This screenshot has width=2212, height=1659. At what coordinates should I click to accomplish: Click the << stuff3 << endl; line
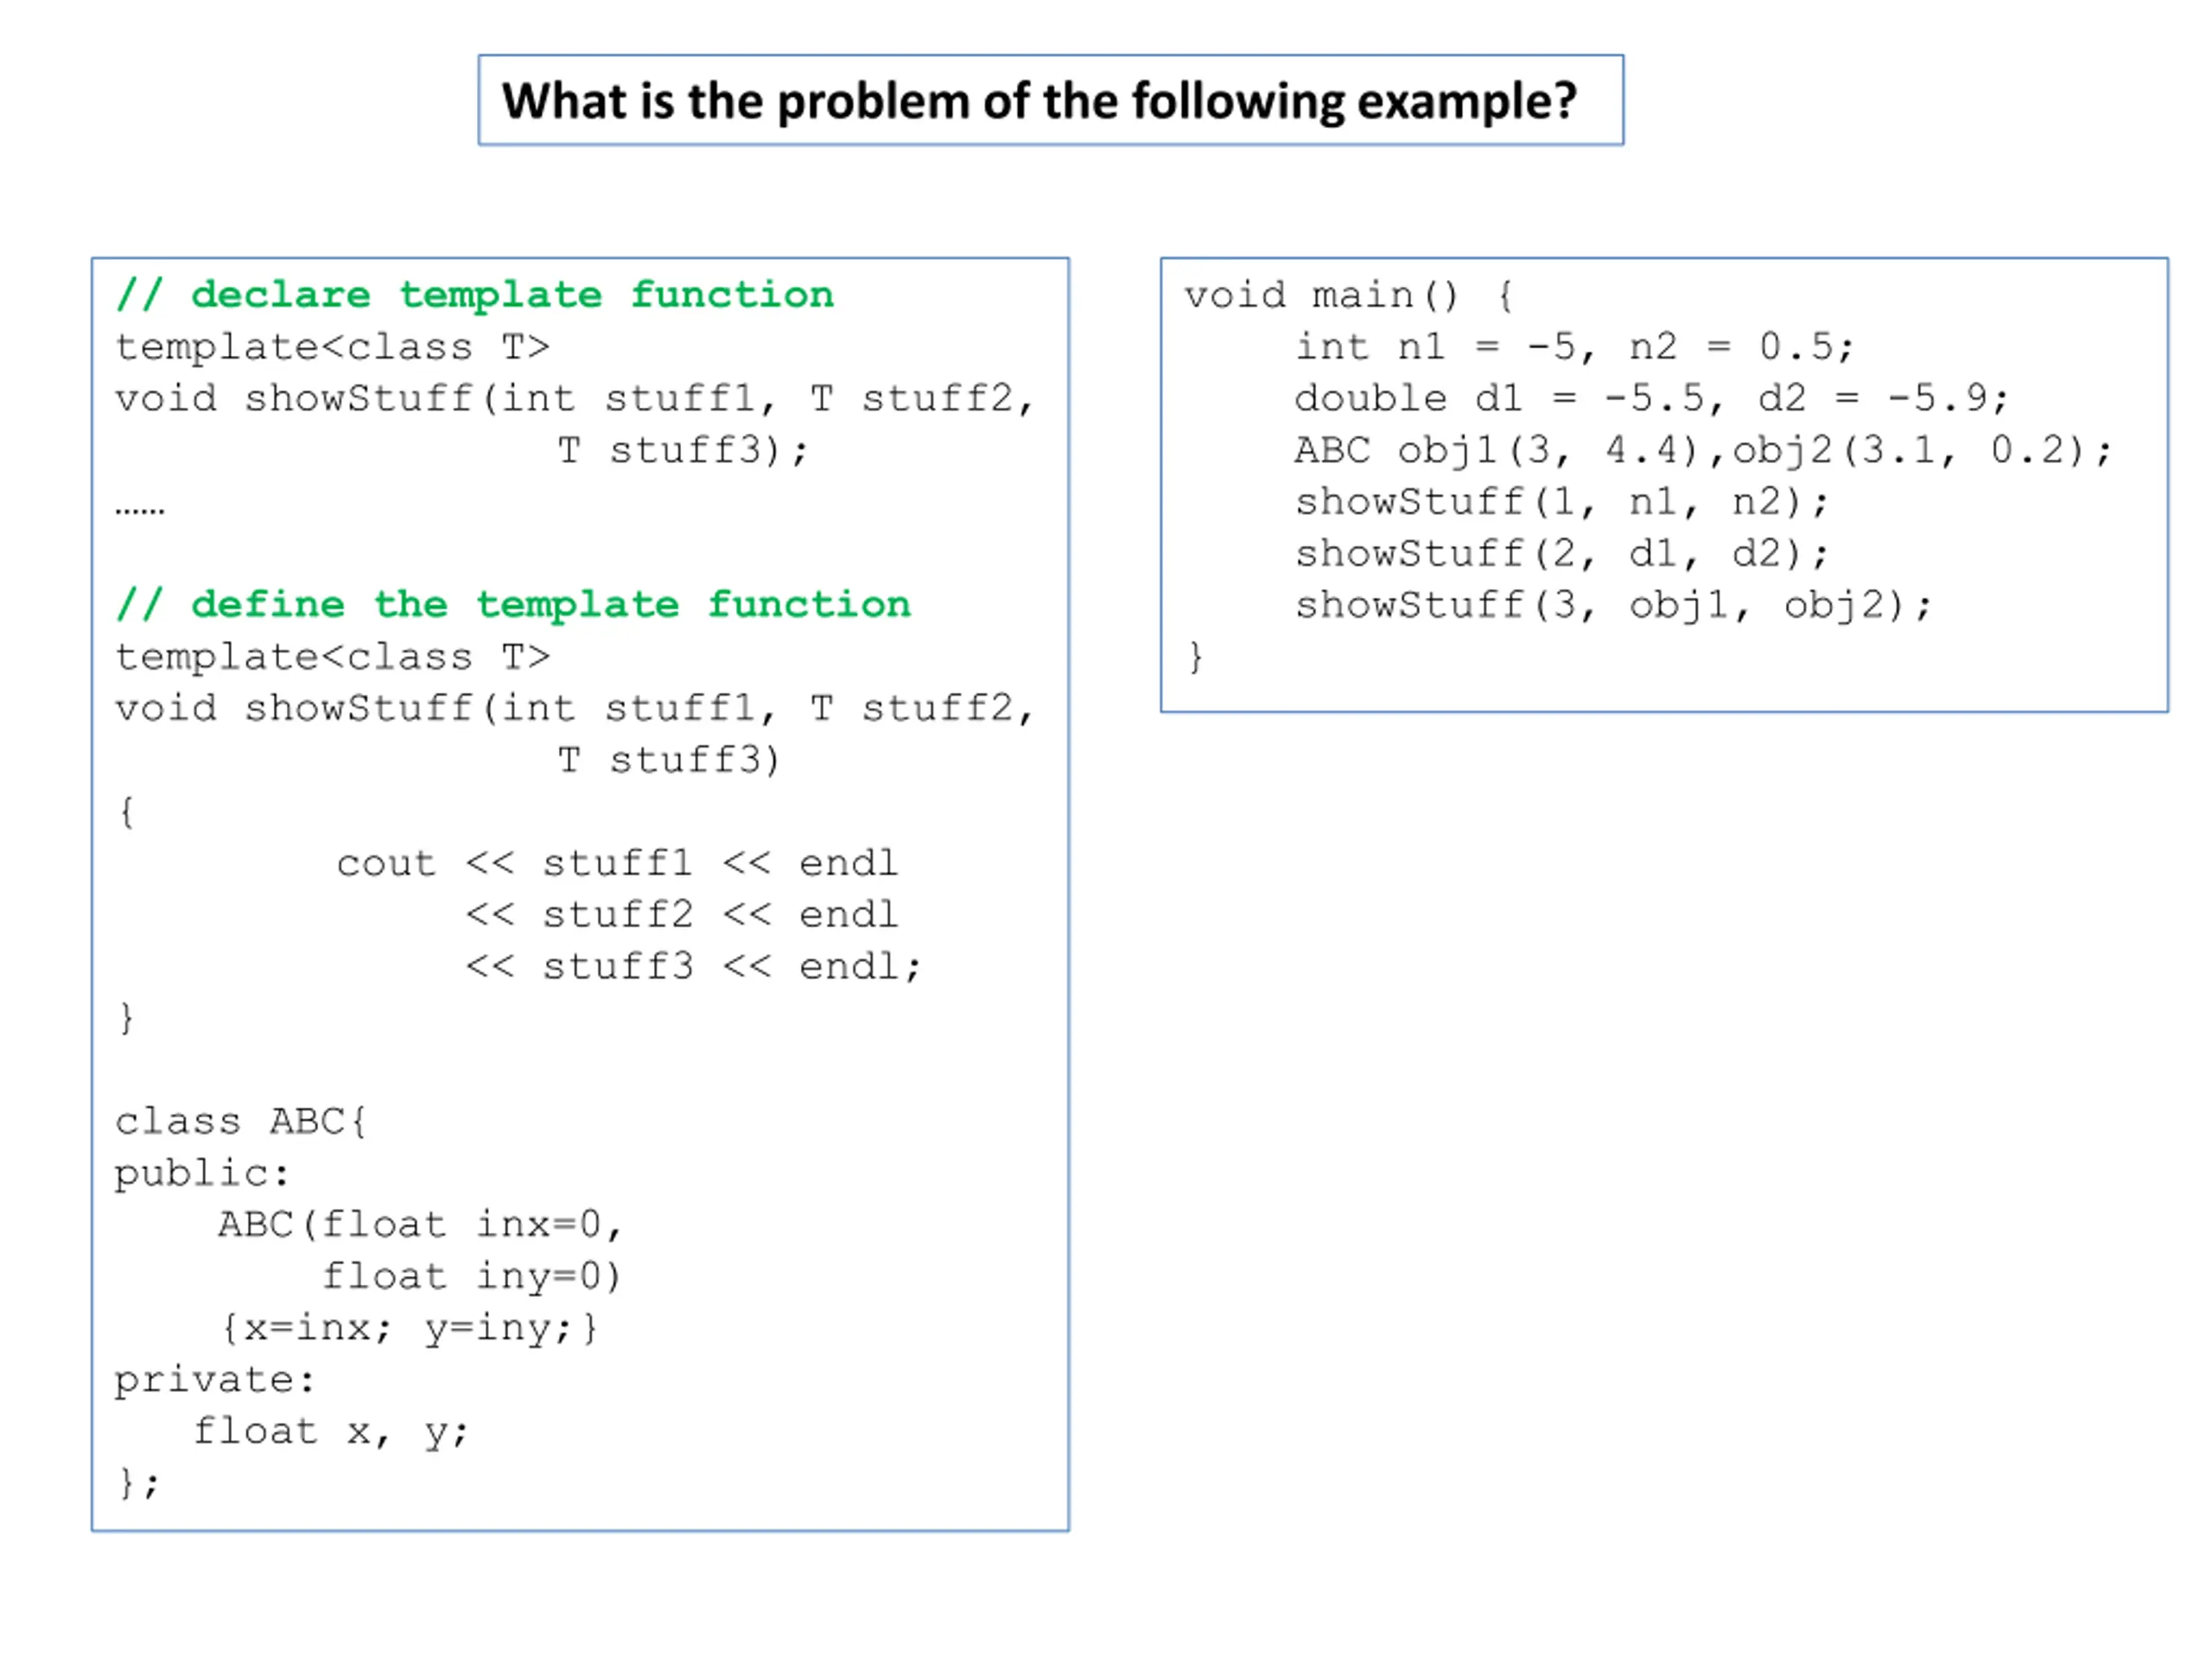click(692, 967)
